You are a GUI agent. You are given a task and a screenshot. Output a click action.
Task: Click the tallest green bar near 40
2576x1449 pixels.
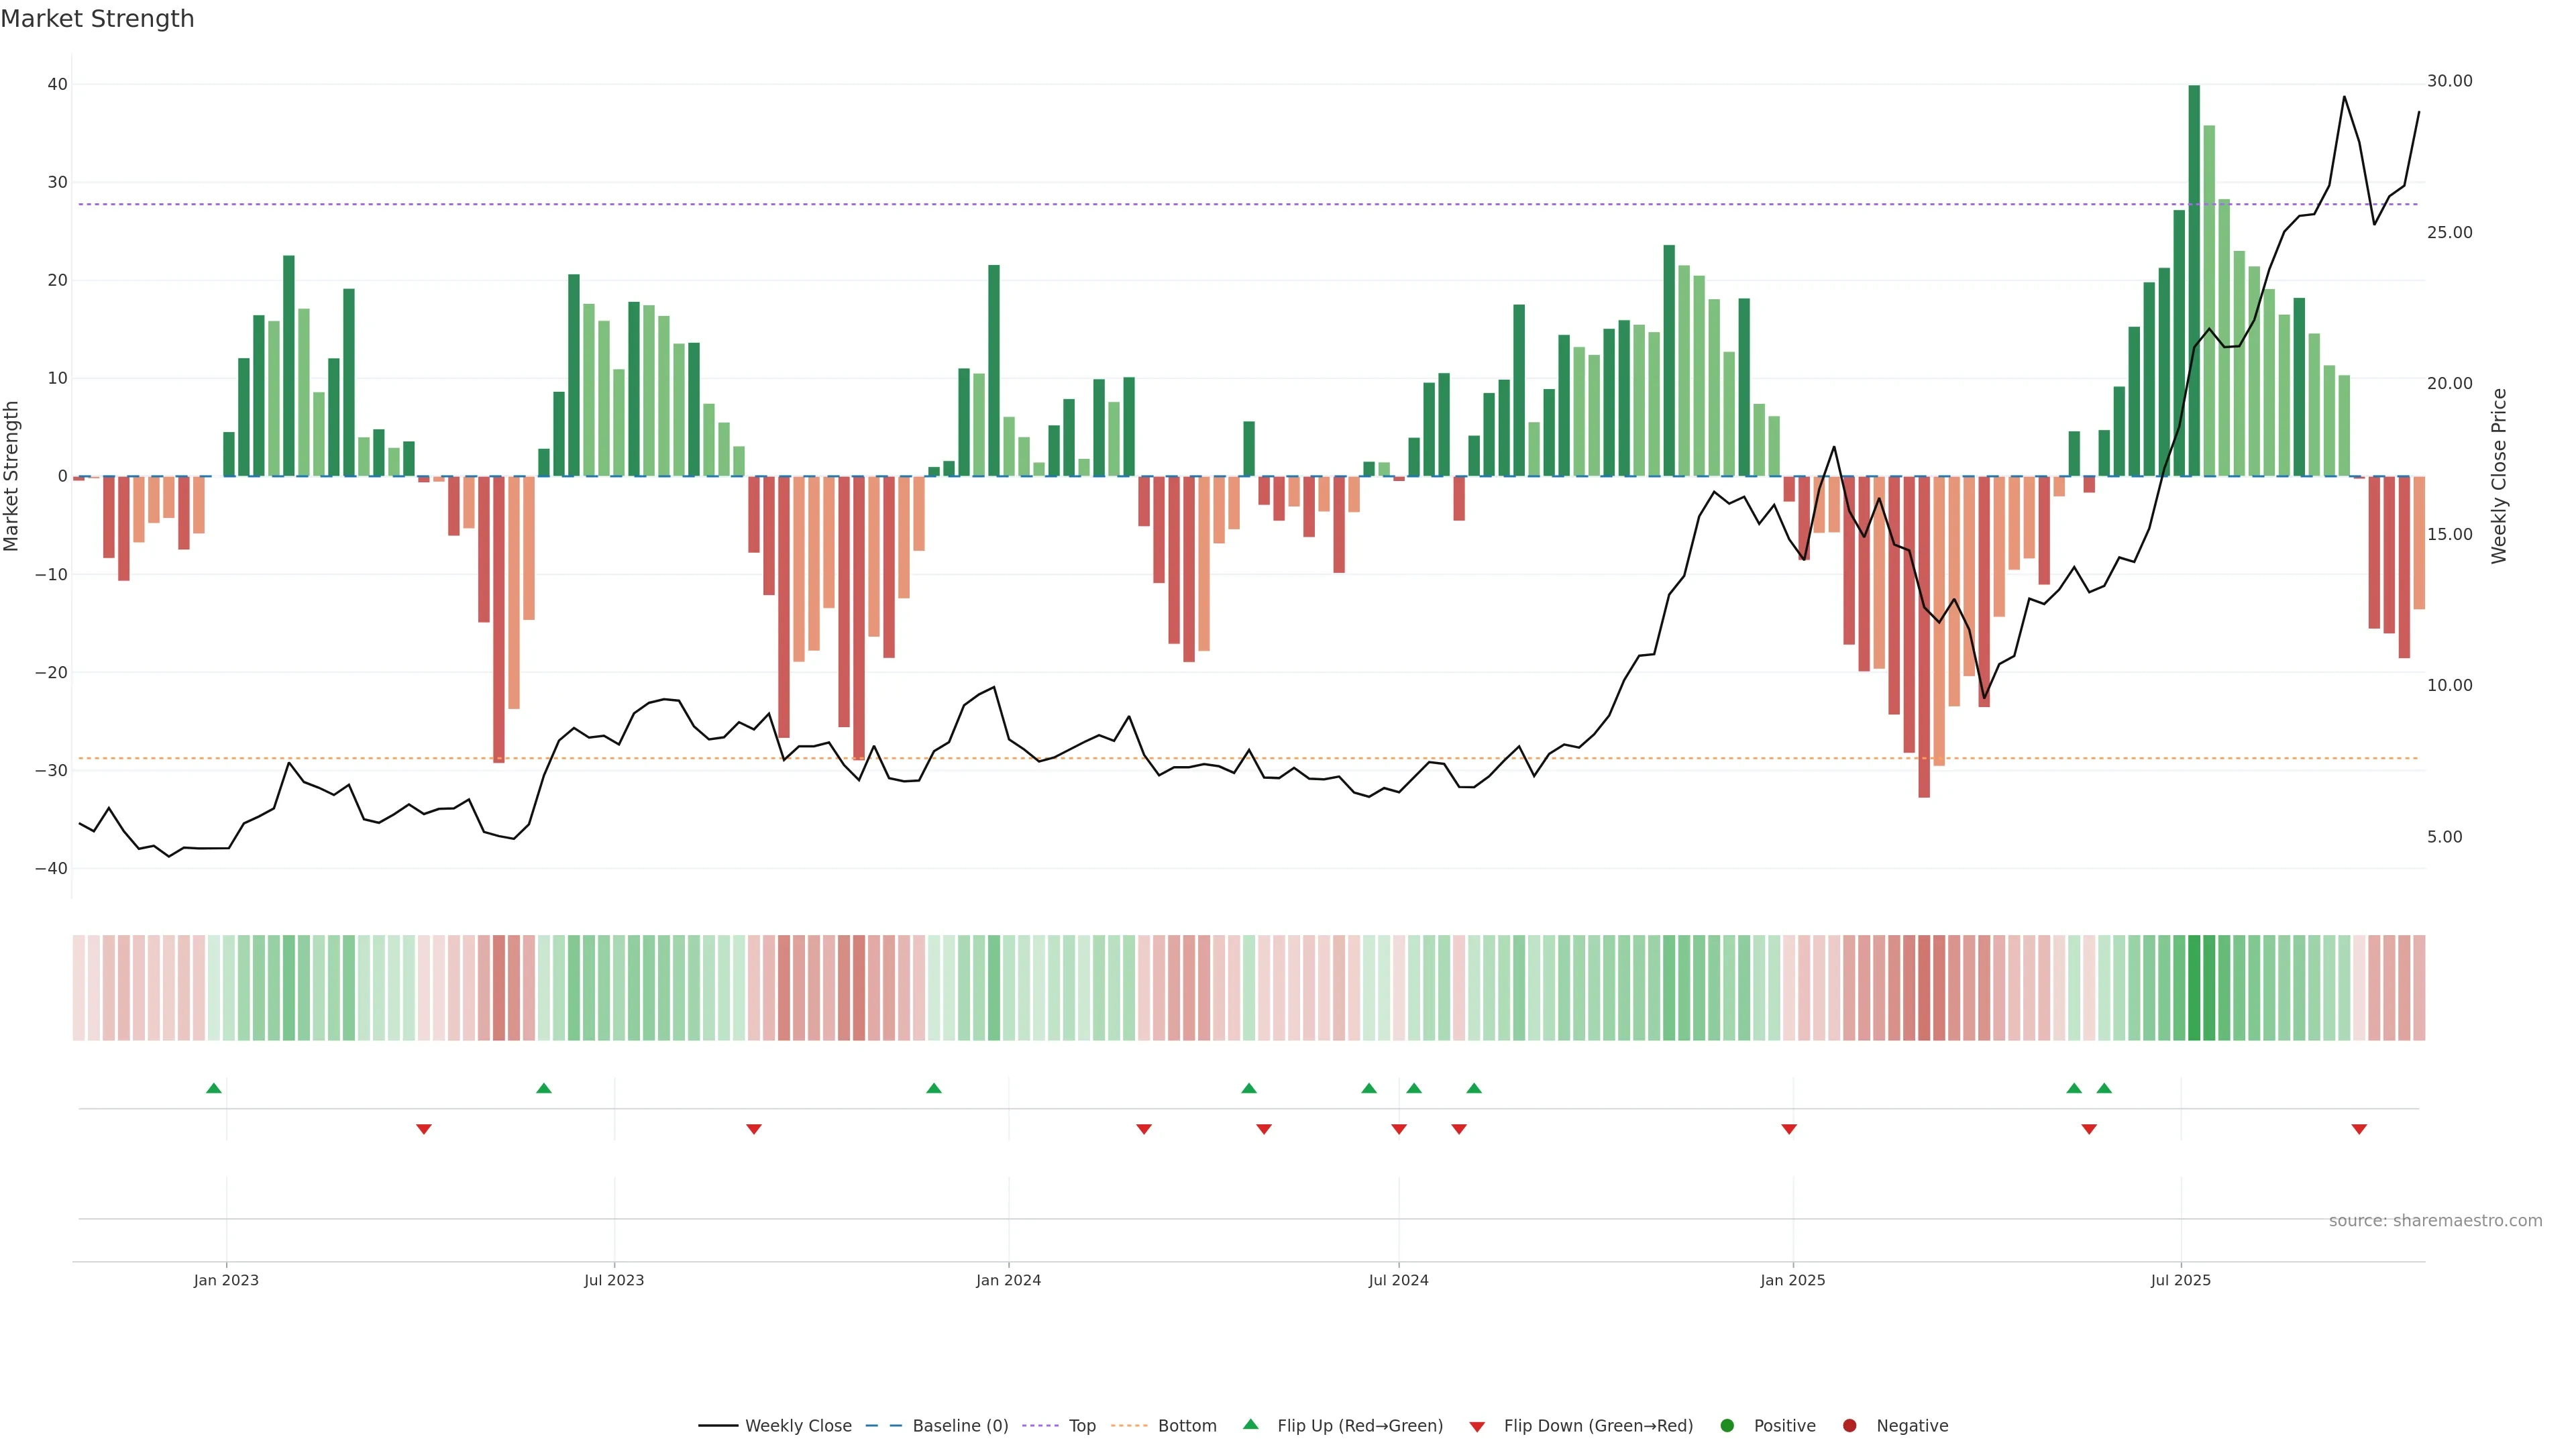pyautogui.click(x=2194, y=280)
